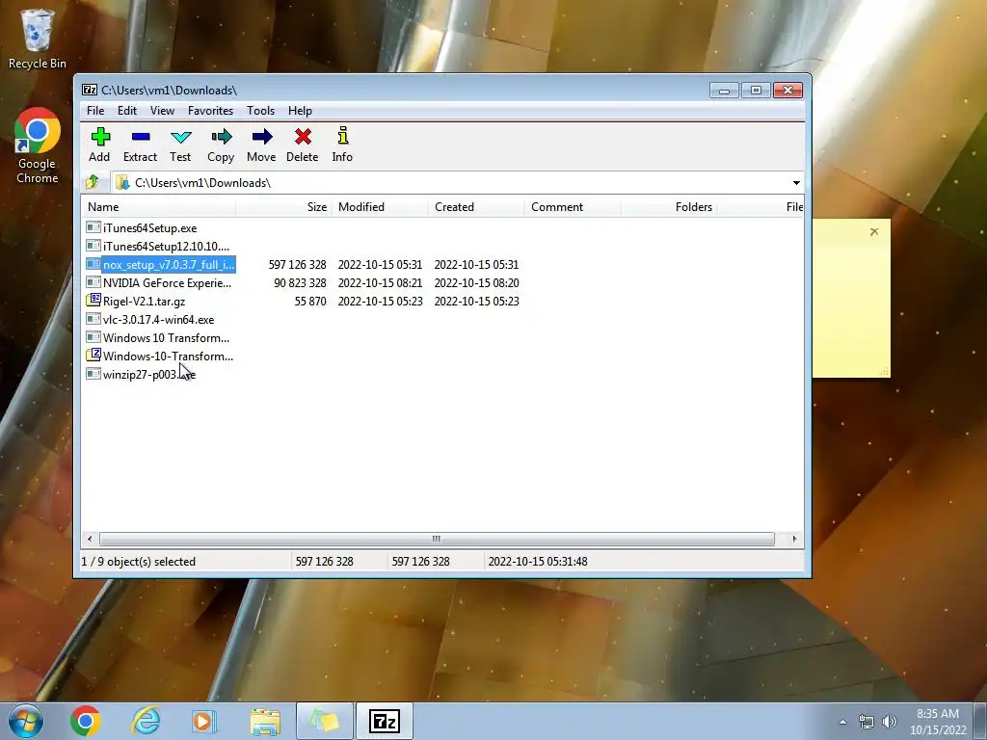Open Recycle Bin on desktop
Image resolution: width=987 pixels, height=740 pixels.
pos(38,39)
